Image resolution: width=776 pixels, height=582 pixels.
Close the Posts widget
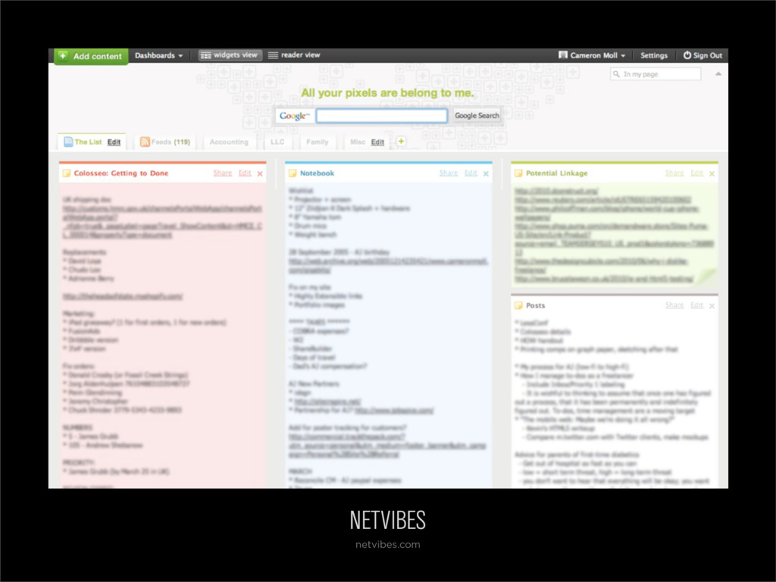click(712, 306)
